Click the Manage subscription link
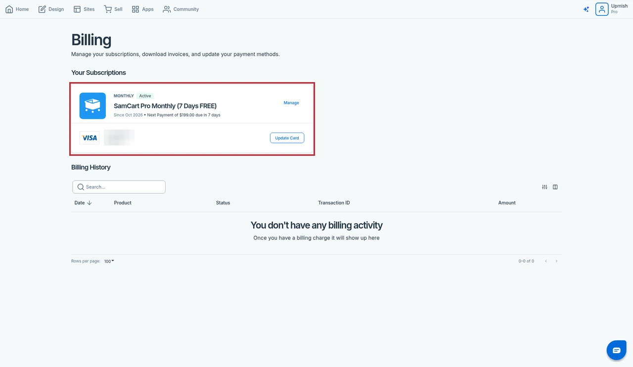 tap(291, 103)
